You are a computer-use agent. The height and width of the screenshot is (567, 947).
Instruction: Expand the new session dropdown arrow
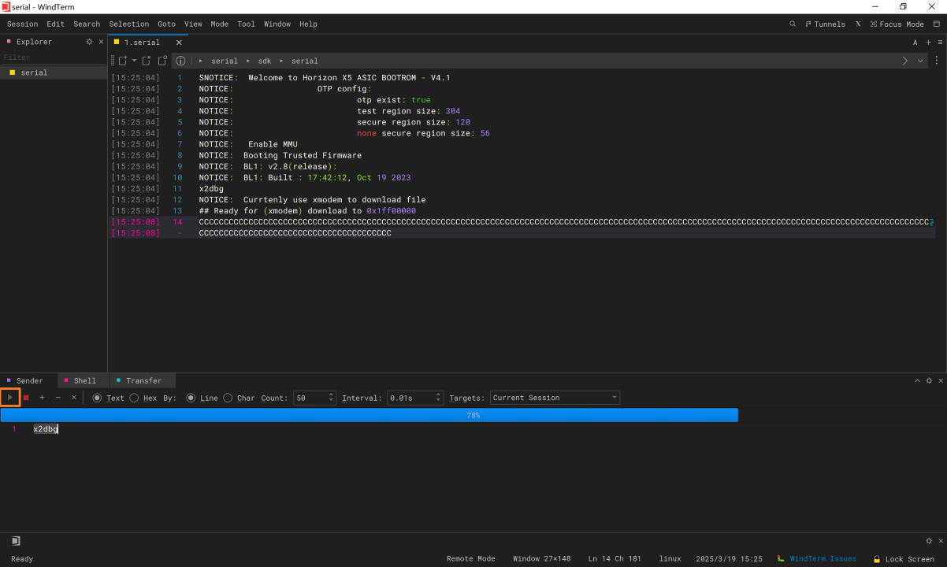134,61
